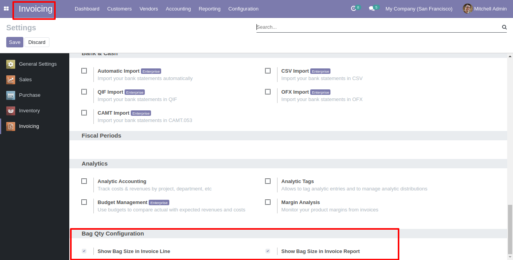Click 'Import your bank statements in CAMT.053' text
The image size is (513, 260).
pyautogui.click(x=145, y=120)
